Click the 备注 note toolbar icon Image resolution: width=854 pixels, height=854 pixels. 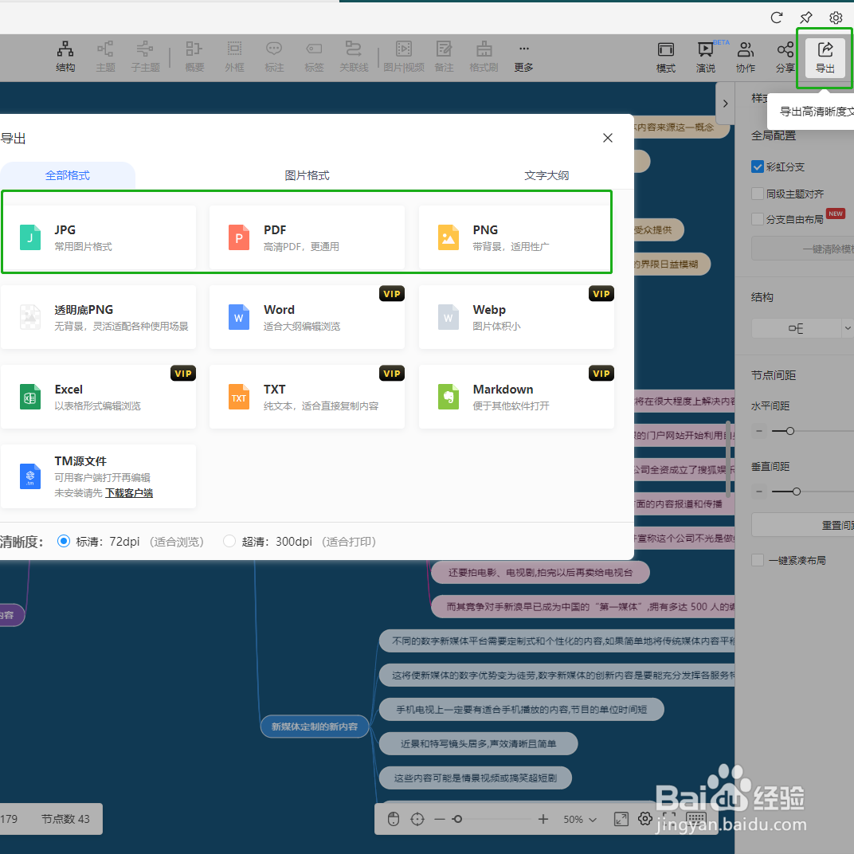[444, 57]
